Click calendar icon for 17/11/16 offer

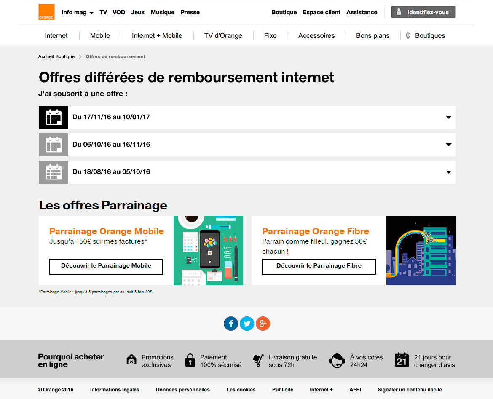tap(54, 117)
